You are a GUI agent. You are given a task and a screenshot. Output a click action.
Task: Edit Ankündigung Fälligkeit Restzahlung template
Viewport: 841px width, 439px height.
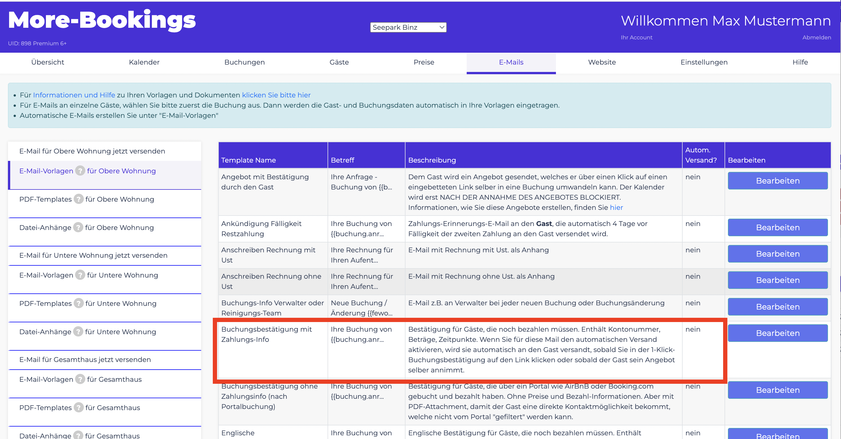[777, 227]
